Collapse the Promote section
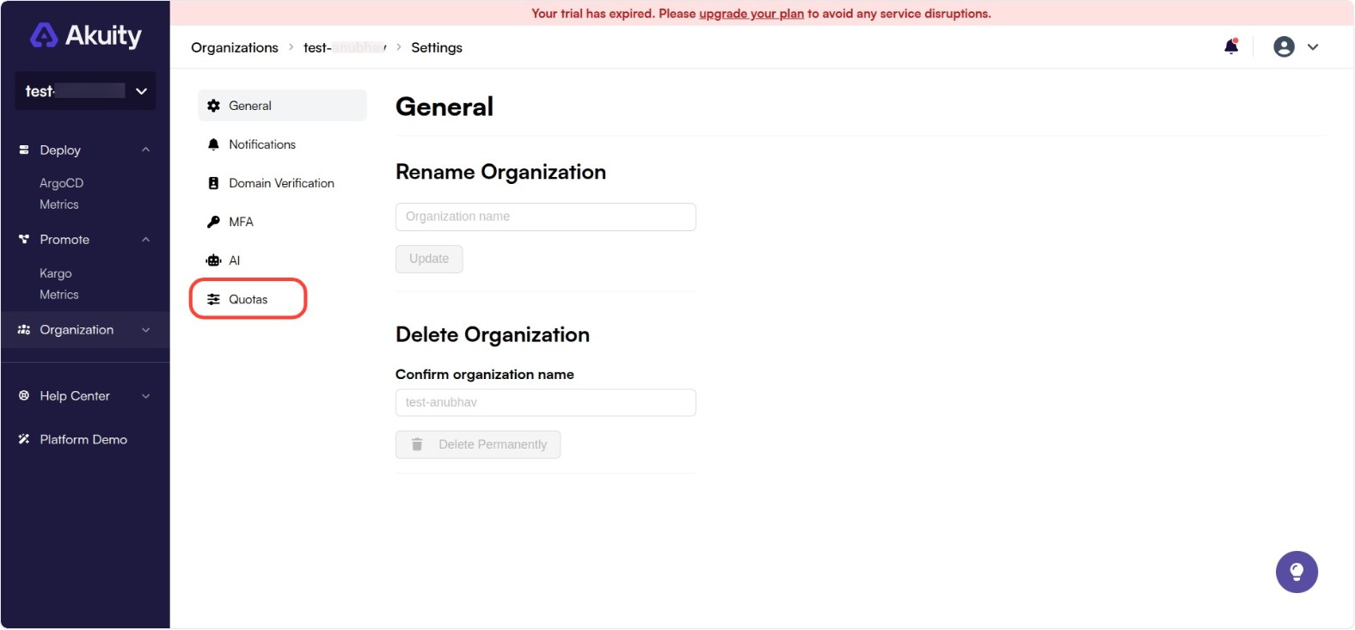This screenshot has height=630, width=1355. click(145, 240)
